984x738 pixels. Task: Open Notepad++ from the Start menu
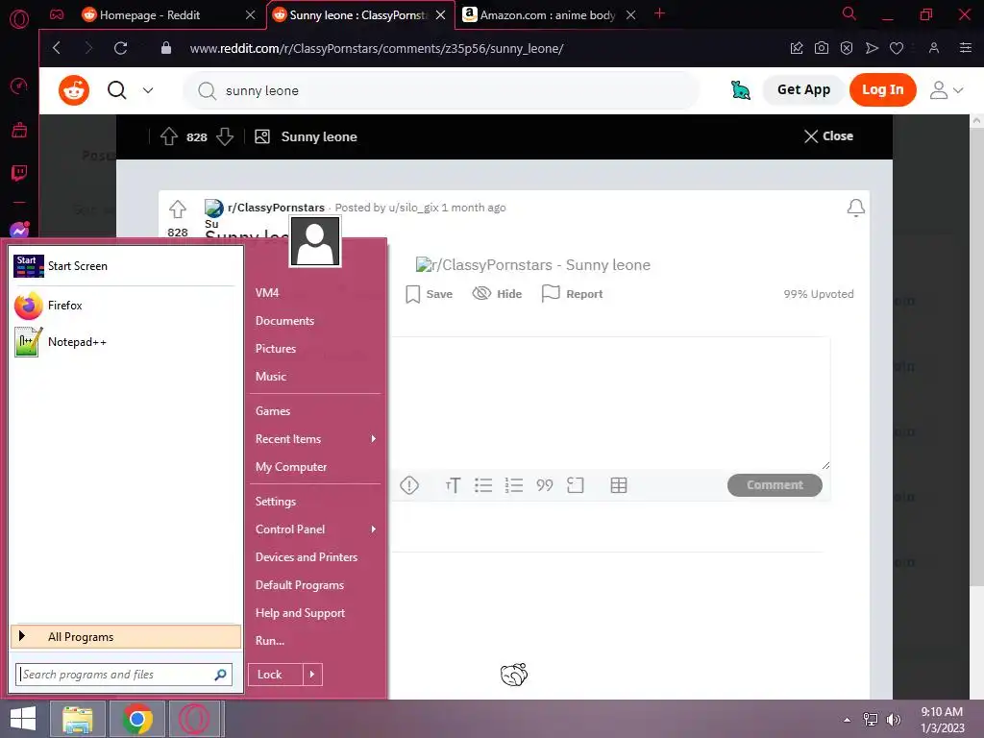pyautogui.click(x=124, y=342)
